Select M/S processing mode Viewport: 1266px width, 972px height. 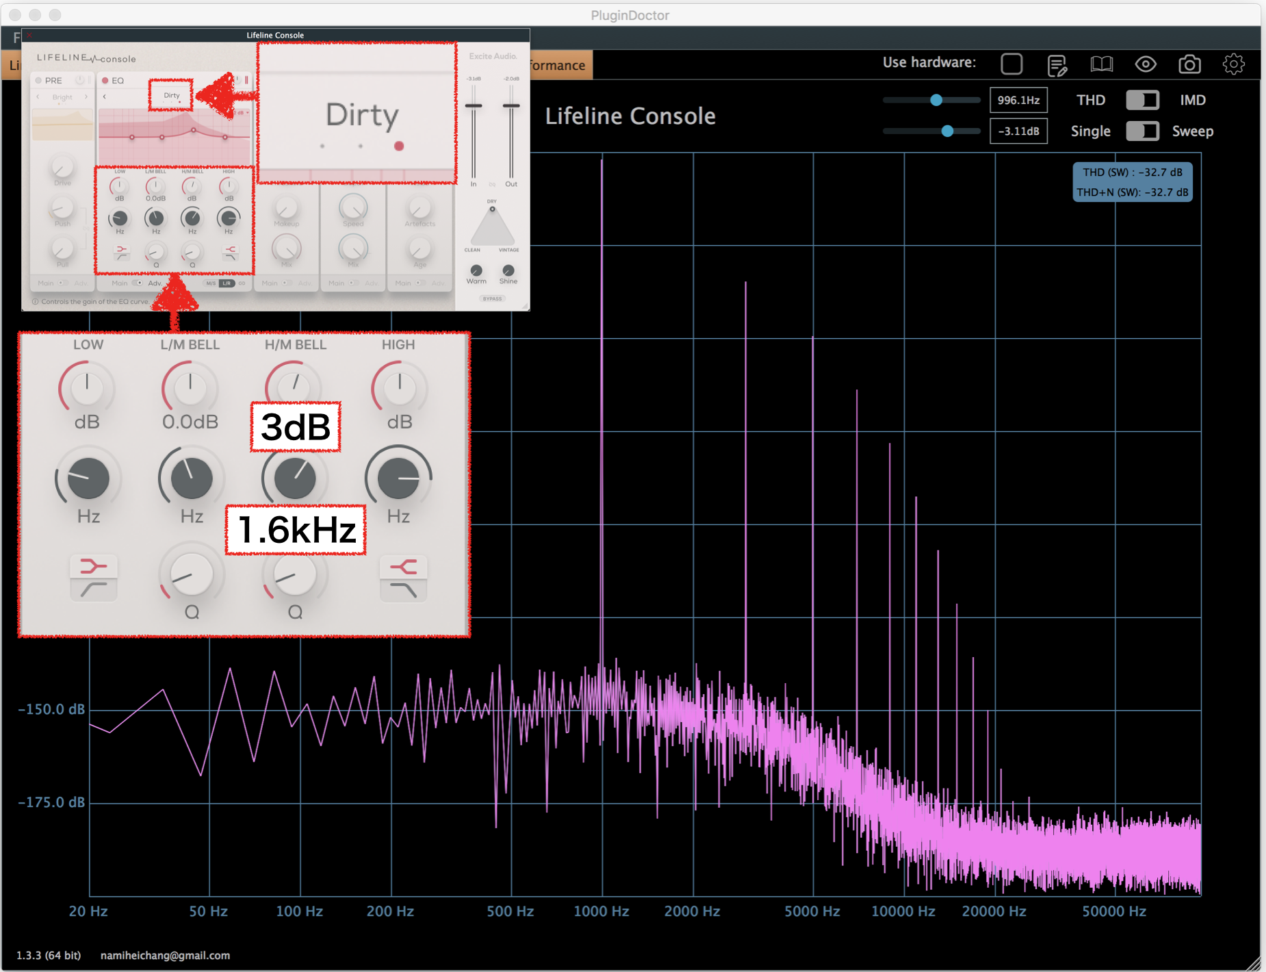coord(211,283)
